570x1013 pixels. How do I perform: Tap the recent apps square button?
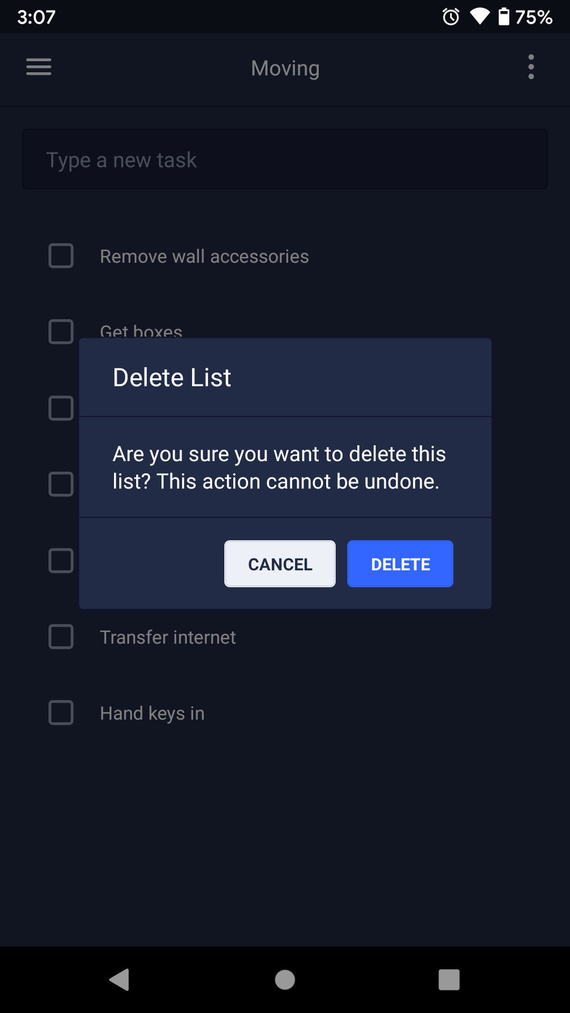point(449,980)
